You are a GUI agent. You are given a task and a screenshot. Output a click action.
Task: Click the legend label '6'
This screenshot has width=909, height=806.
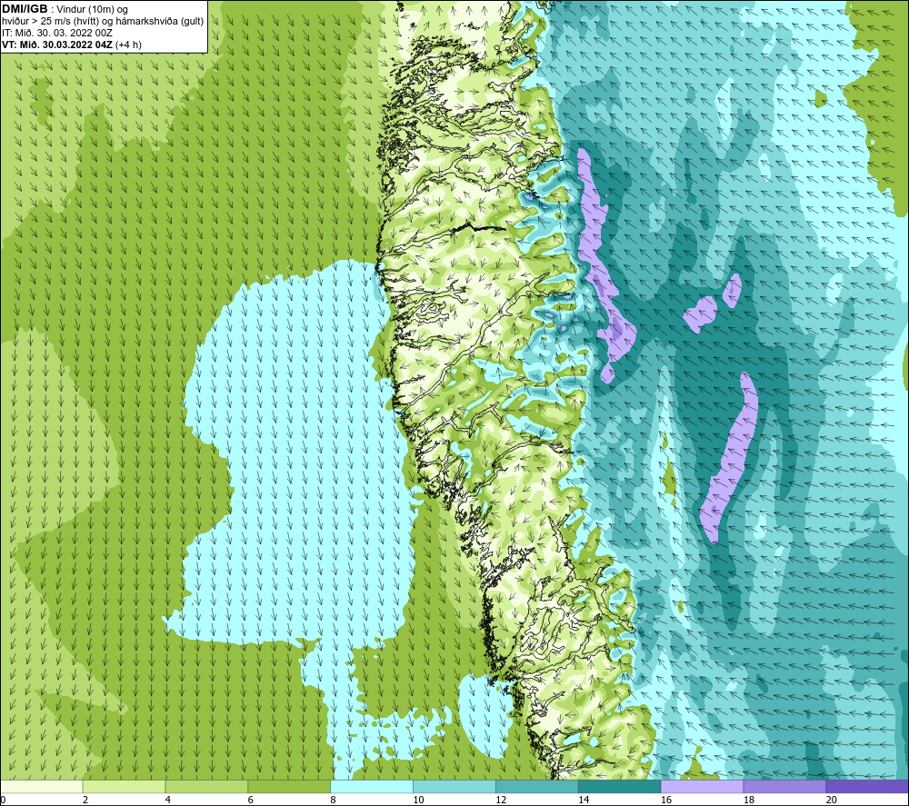click(x=251, y=800)
